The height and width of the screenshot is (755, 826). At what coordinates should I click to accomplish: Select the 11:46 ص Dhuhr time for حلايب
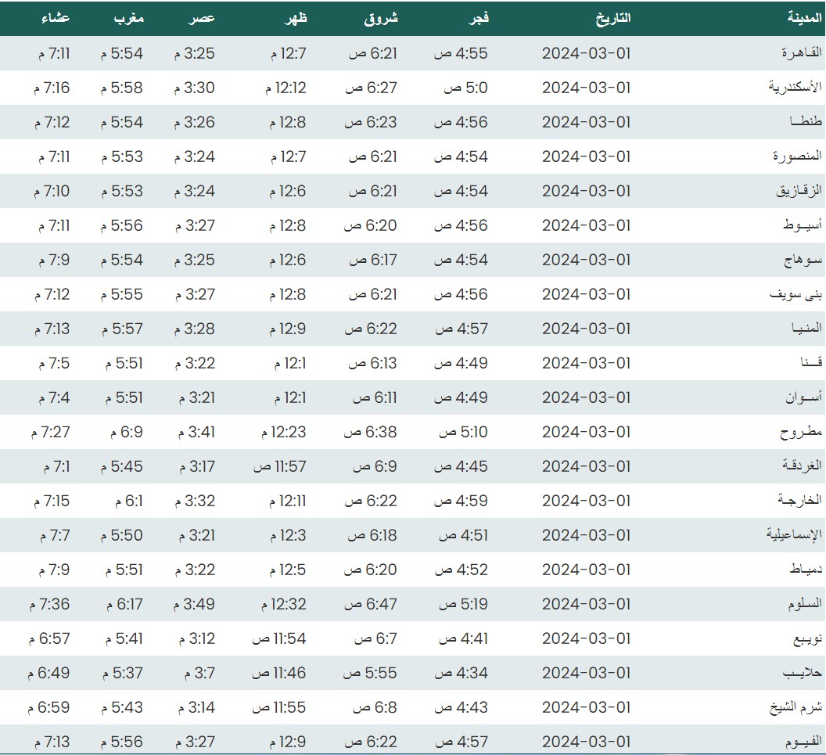tap(279, 673)
